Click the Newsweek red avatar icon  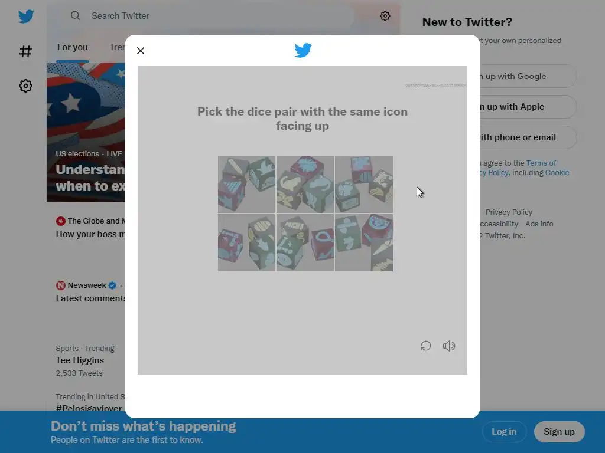click(61, 285)
